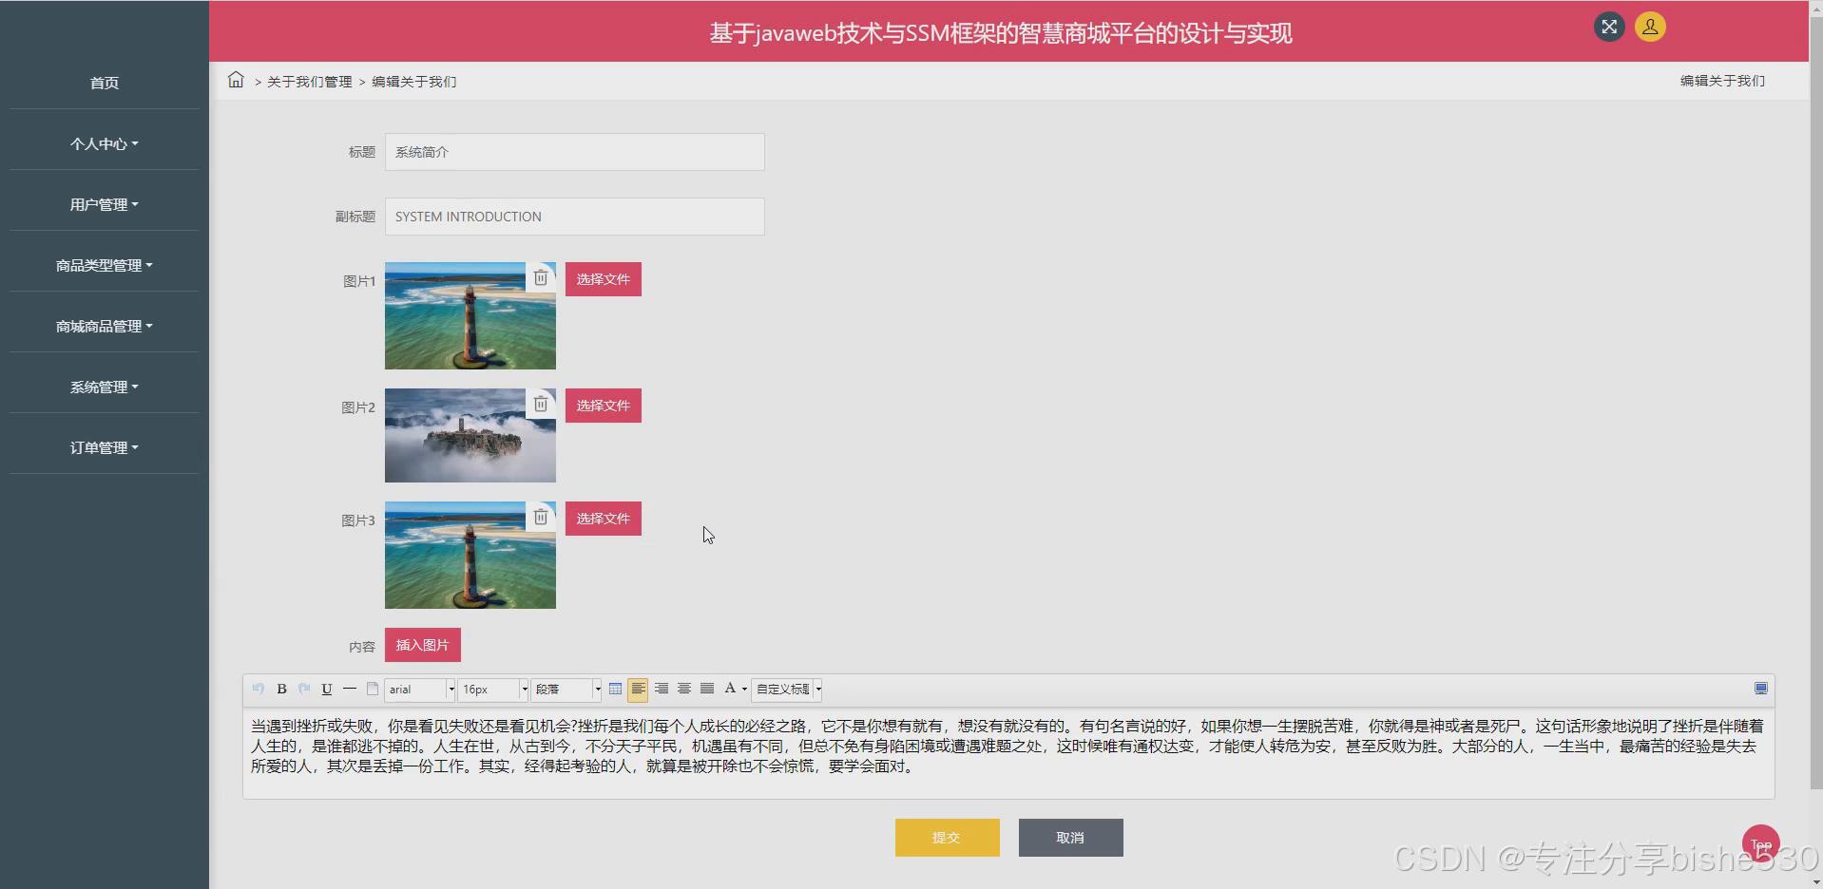Insert a horizontal line in the editor
Image resolution: width=1823 pixels, height=889 pixels.
pyautogui.click(x=350, y=689)
